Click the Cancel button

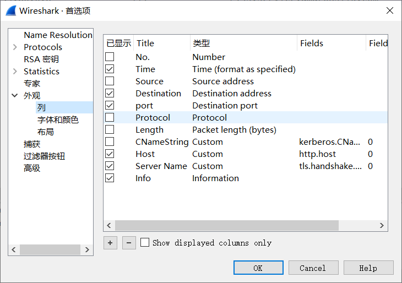pos(313,268)
